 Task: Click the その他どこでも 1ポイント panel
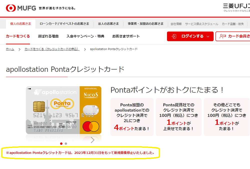tap(227, 117)
